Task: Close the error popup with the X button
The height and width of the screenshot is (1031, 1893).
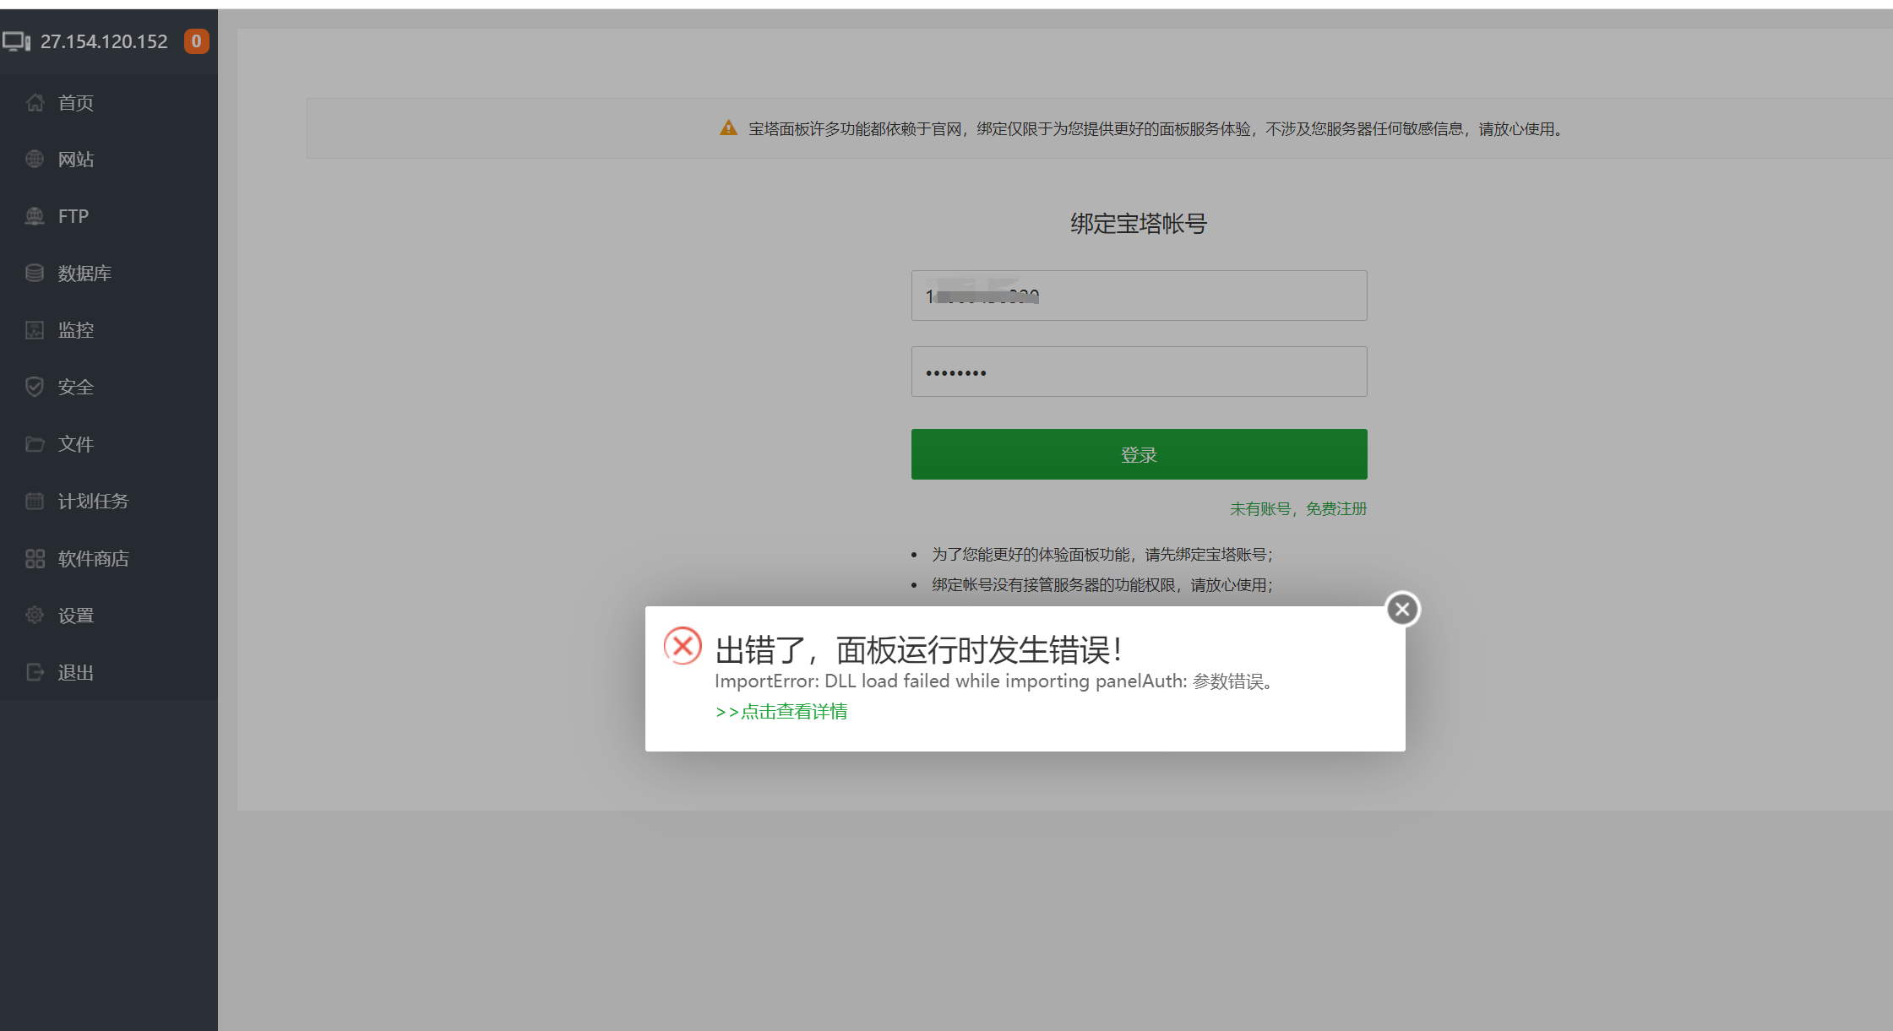Action: tap(1403, 609)
